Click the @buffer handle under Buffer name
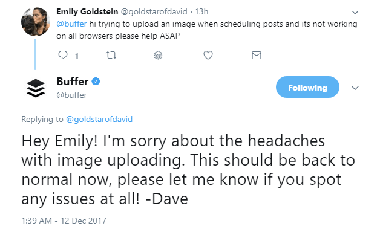 tap(71, 95)
